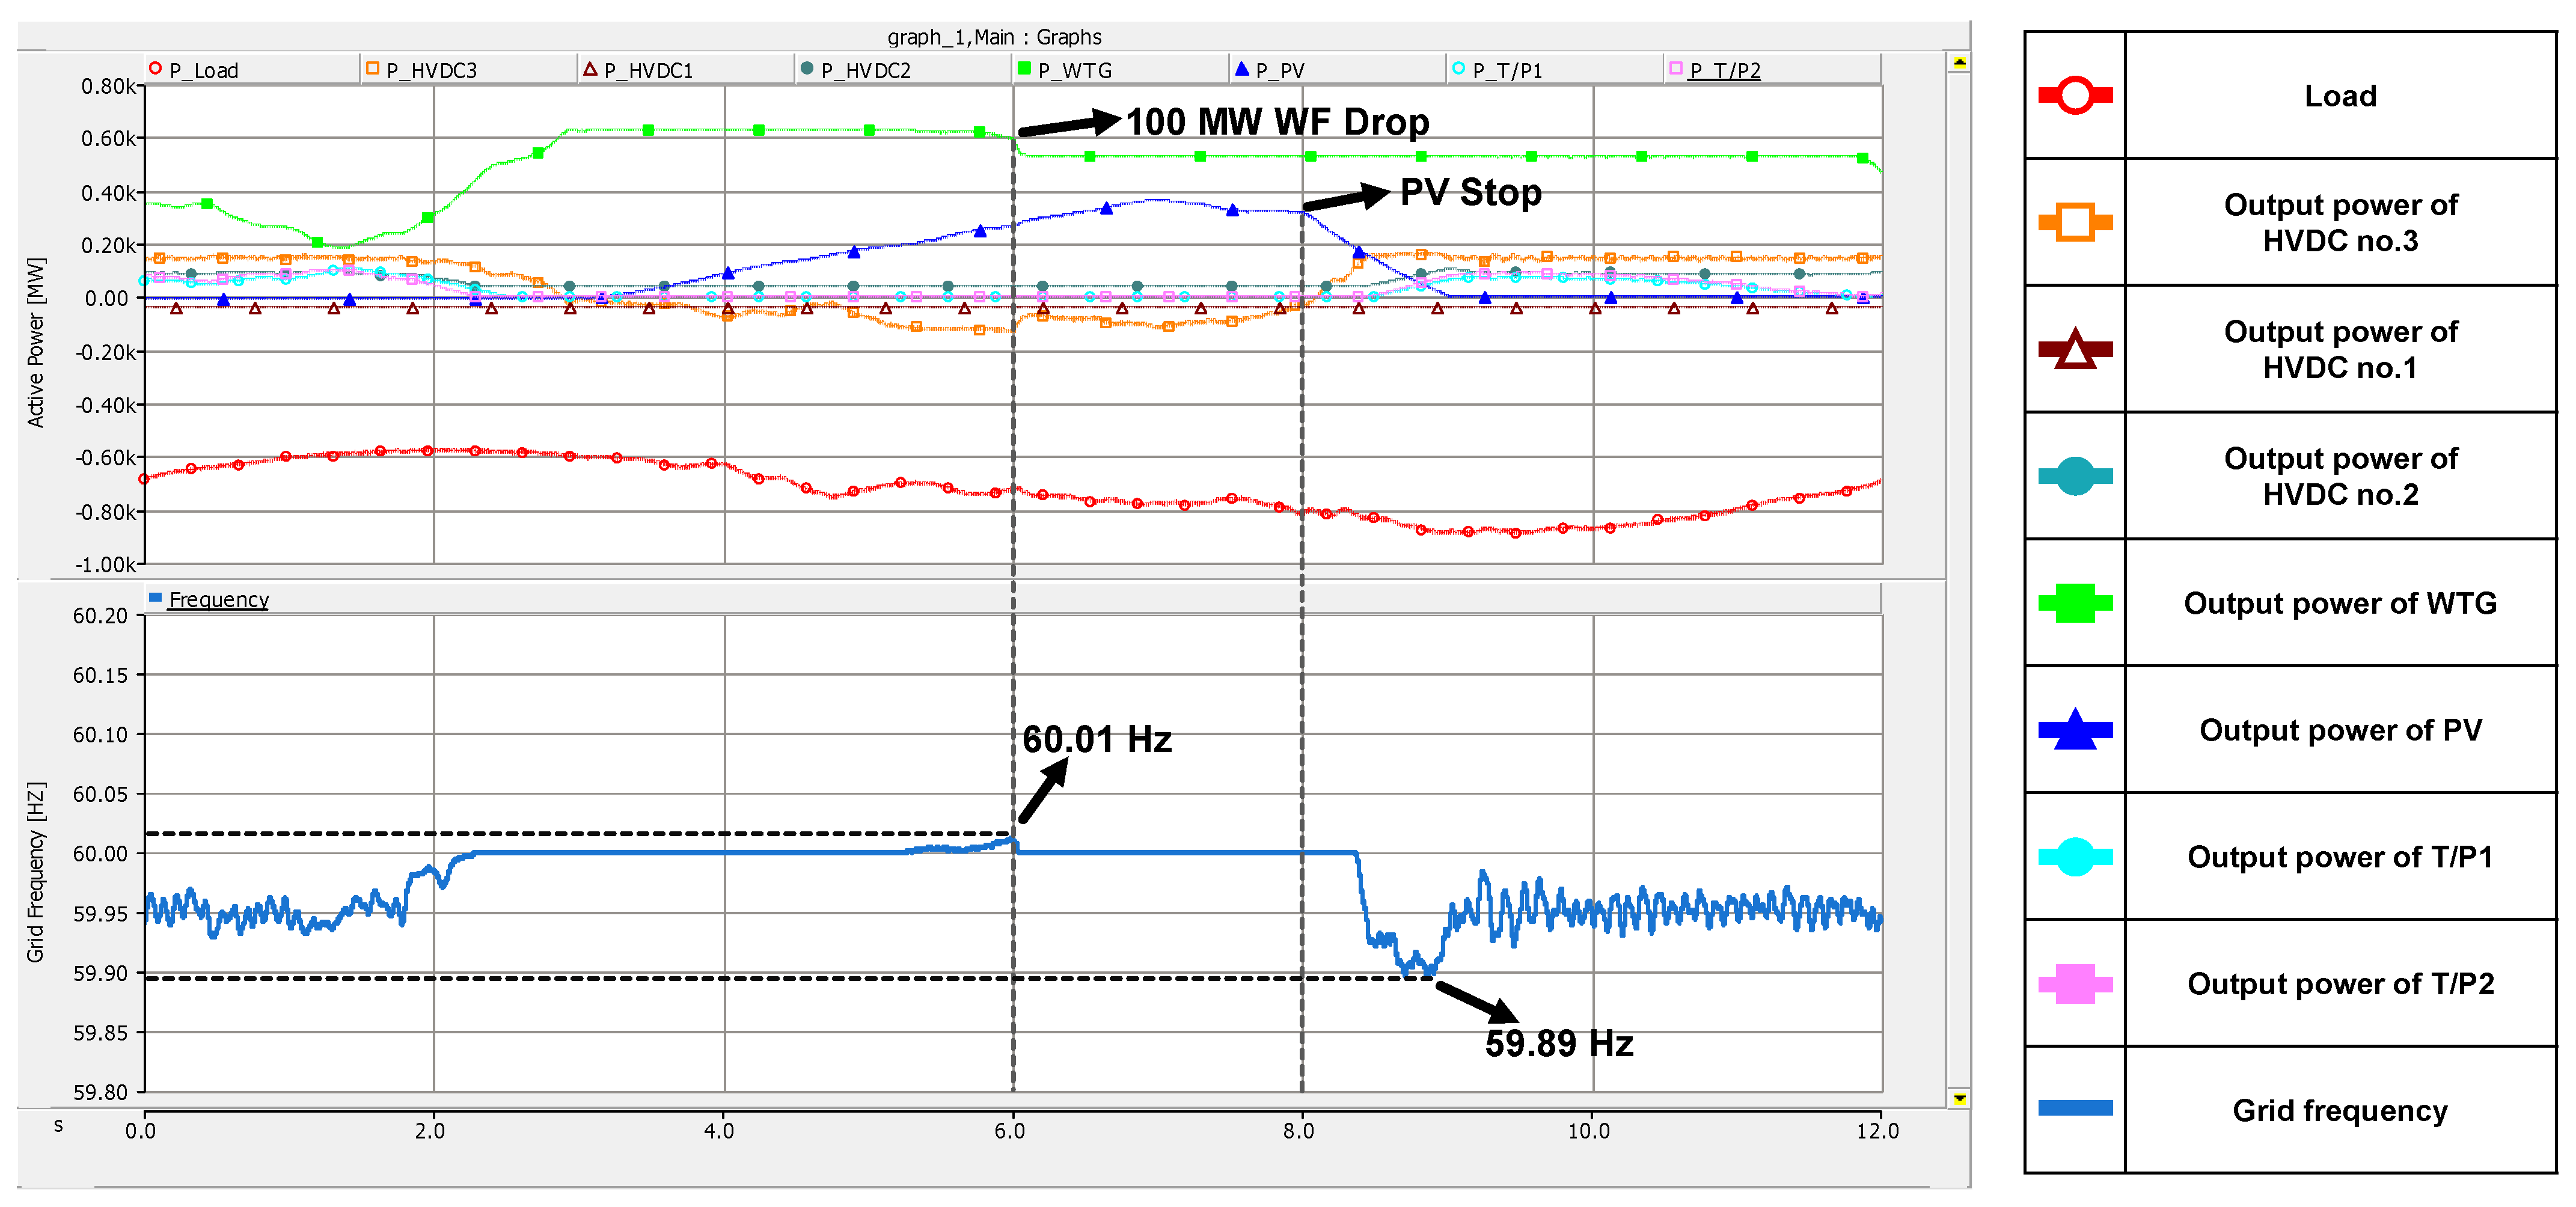Click the Grid frequency blue line swatch
Screen dimensions: 2576x1207
[x=2075, y=1108]
